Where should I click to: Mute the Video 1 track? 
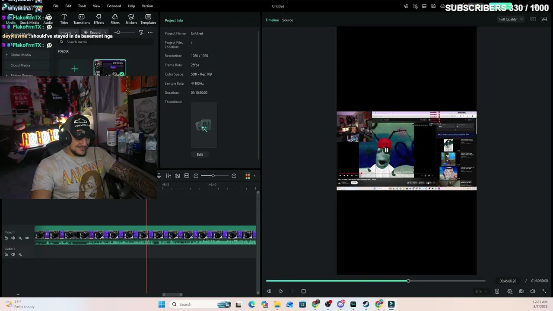(x=13, y=238)
